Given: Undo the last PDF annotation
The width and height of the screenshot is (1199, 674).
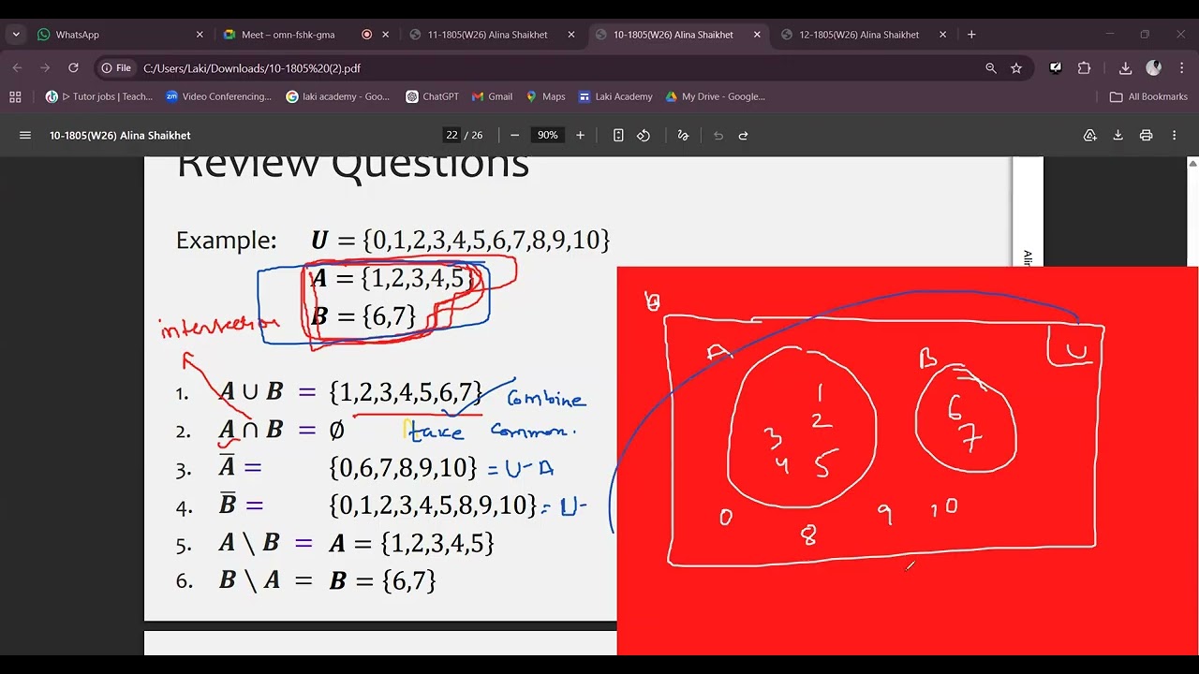Looking at the screenshot, I should pos(718,136).
